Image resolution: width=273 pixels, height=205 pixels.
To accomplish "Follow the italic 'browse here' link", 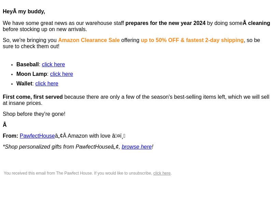I will click(x=137, y=147).
